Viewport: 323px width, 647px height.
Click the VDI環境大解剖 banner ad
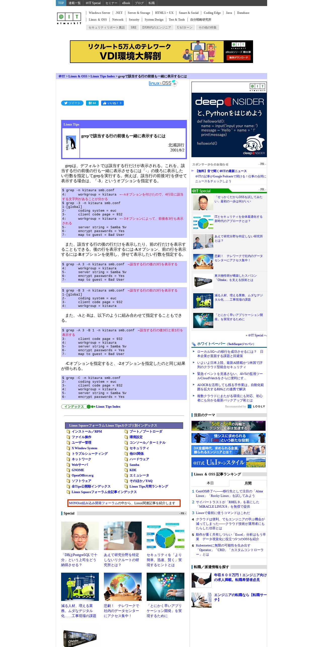pos(161,52)
